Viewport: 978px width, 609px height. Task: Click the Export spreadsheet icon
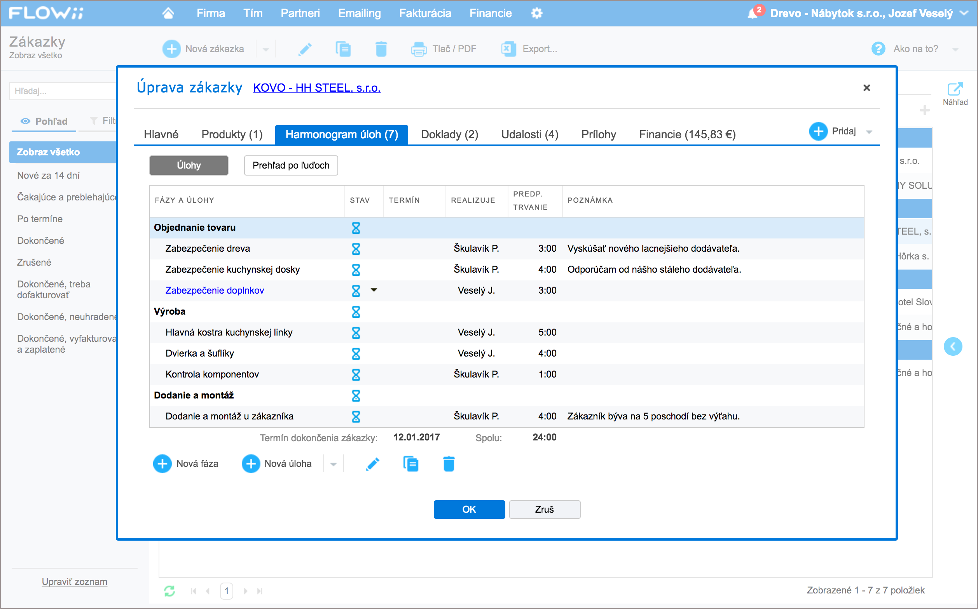tap(508, 49)
